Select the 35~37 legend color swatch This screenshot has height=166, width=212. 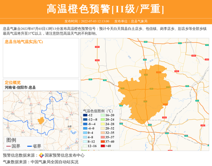102,137
